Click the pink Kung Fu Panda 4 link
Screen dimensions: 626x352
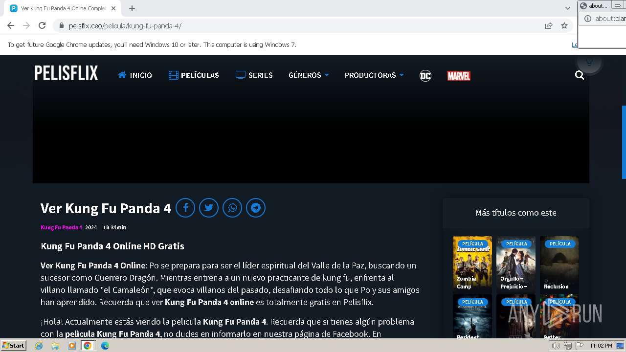click(x=61, y=227)
